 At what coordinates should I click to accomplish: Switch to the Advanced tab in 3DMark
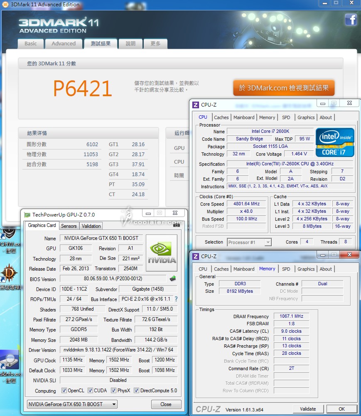pyautogui.click(x=64, y=43)
